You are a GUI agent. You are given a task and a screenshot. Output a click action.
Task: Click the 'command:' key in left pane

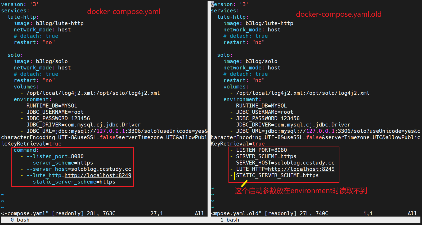point(26,150)
